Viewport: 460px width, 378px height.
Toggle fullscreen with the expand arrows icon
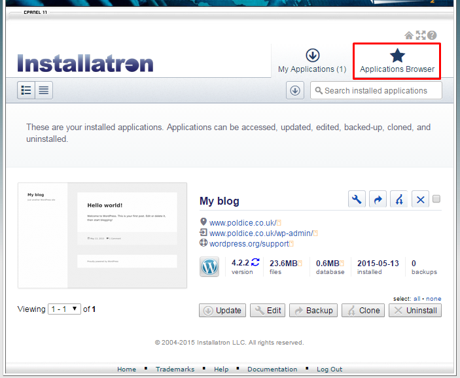[420, 35]
